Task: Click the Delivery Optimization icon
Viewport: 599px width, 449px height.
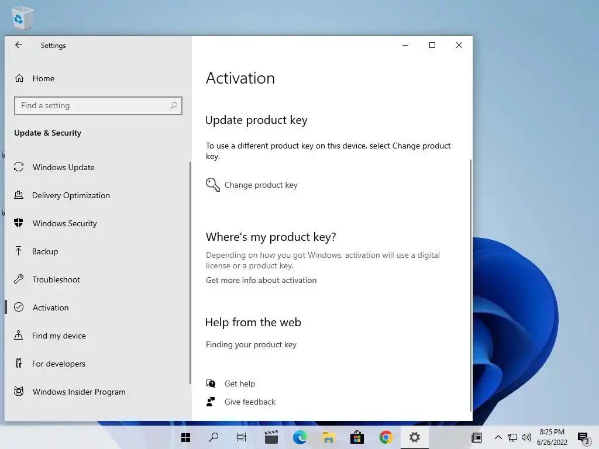Action: coord(19,195)
